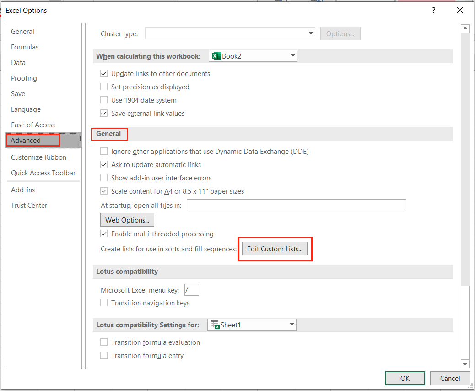The image size is (475, 391).
Task: Toggle Save external link values
Action: pos(104,114)
